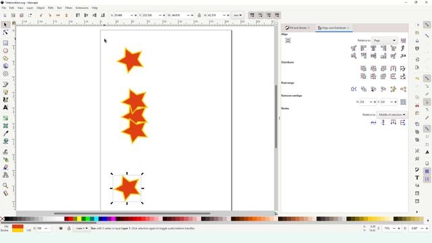Toggle scale rounded rectangle corners option
Viewport: 432px width, 243px height.
pyautogui.click(x=261, y=16)
